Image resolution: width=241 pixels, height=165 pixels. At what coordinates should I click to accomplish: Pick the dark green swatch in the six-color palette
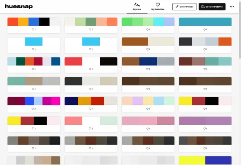click(21, 61)
